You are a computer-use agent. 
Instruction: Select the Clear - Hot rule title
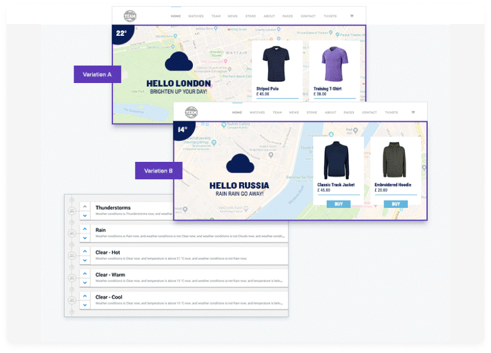click(108, 253)
